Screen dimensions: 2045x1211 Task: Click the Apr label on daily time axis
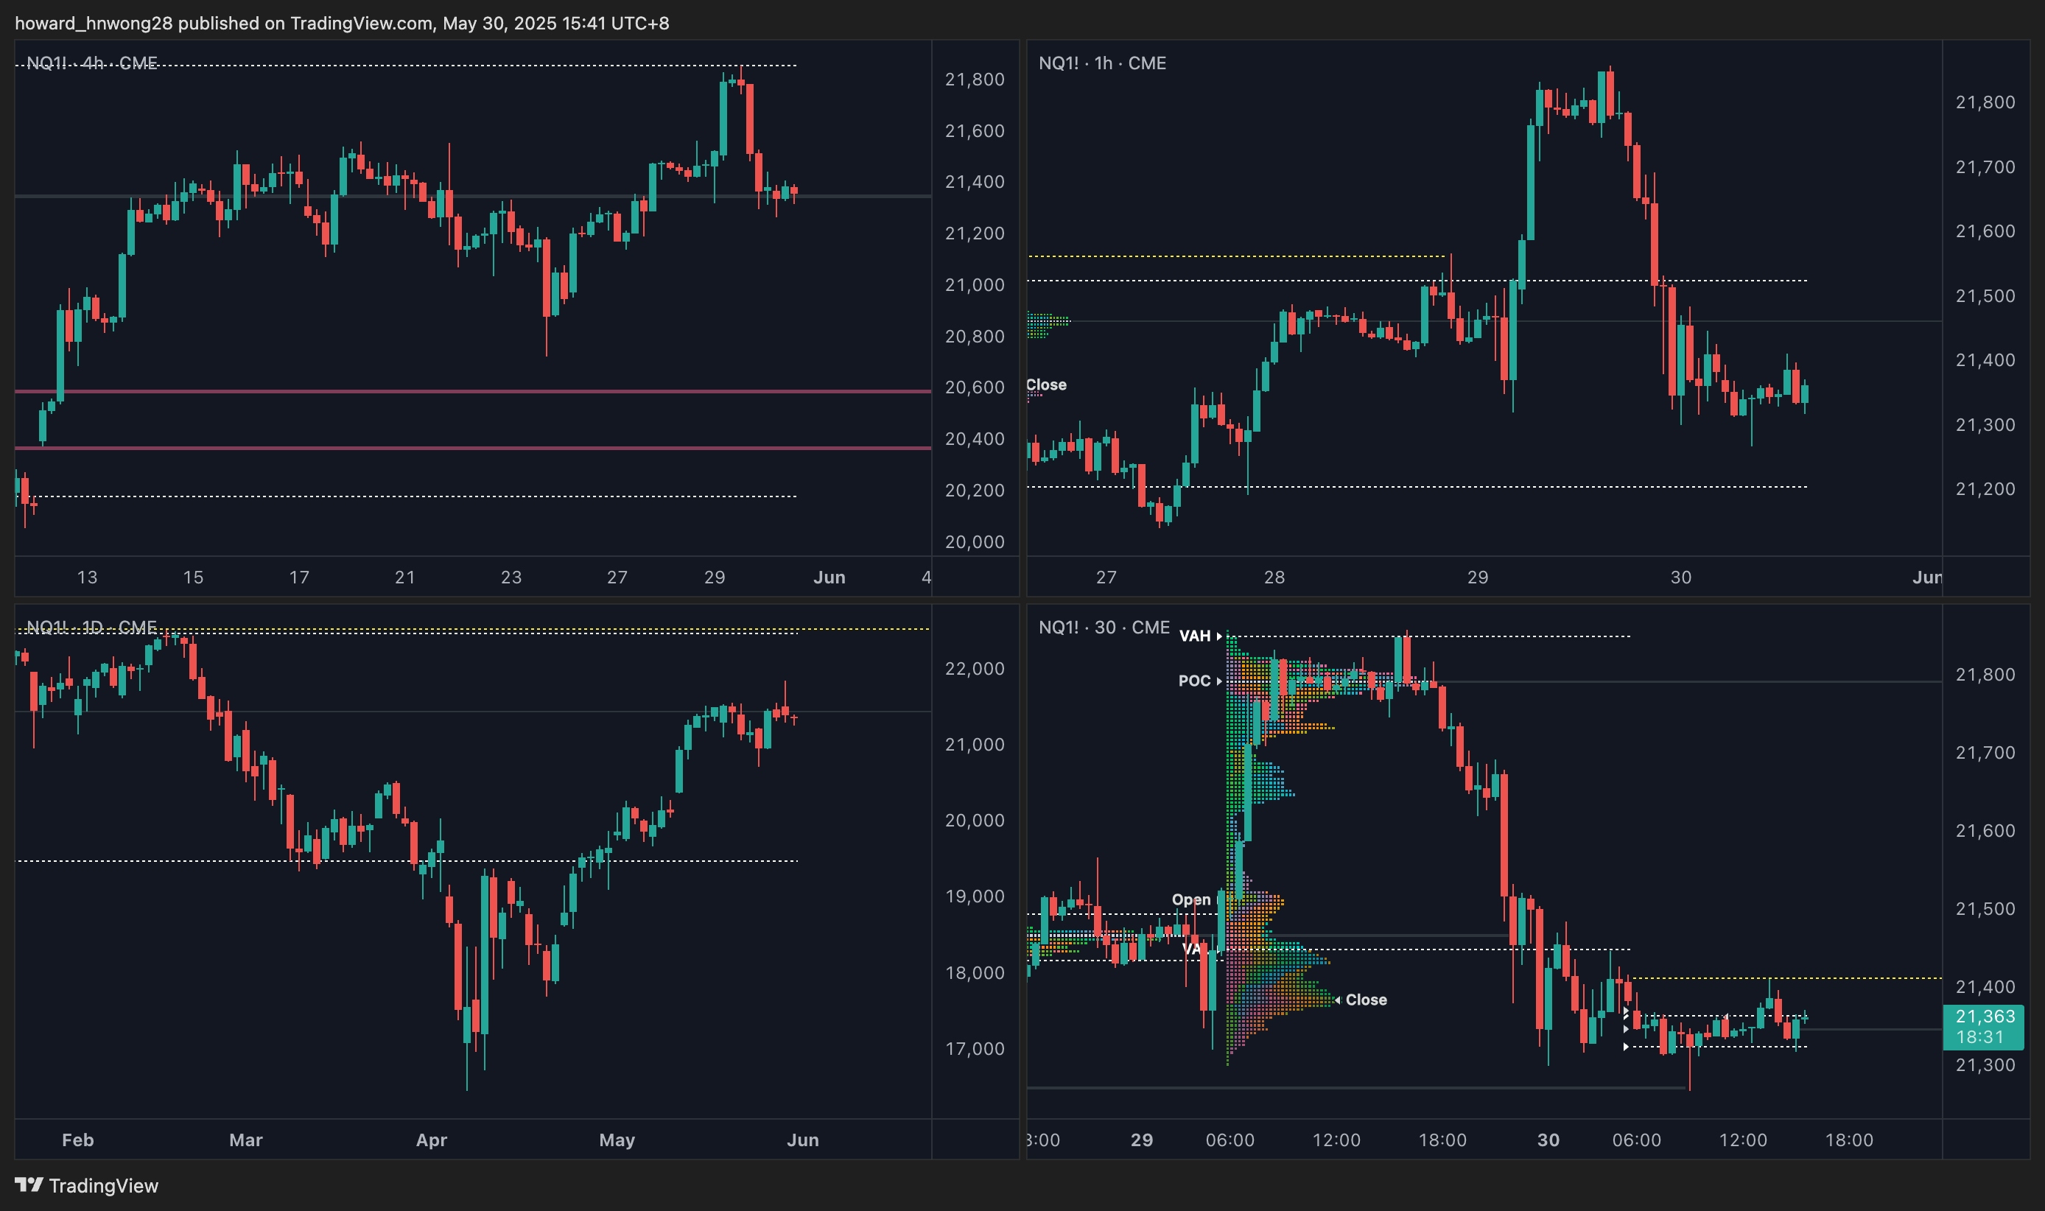(x=431, y=1140)
